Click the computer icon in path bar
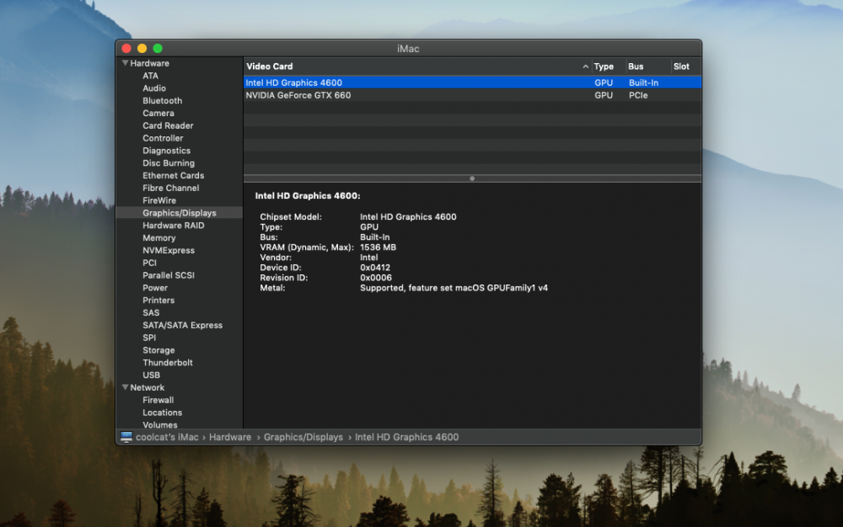Viewport: 843px width, 527px height. 126,437
